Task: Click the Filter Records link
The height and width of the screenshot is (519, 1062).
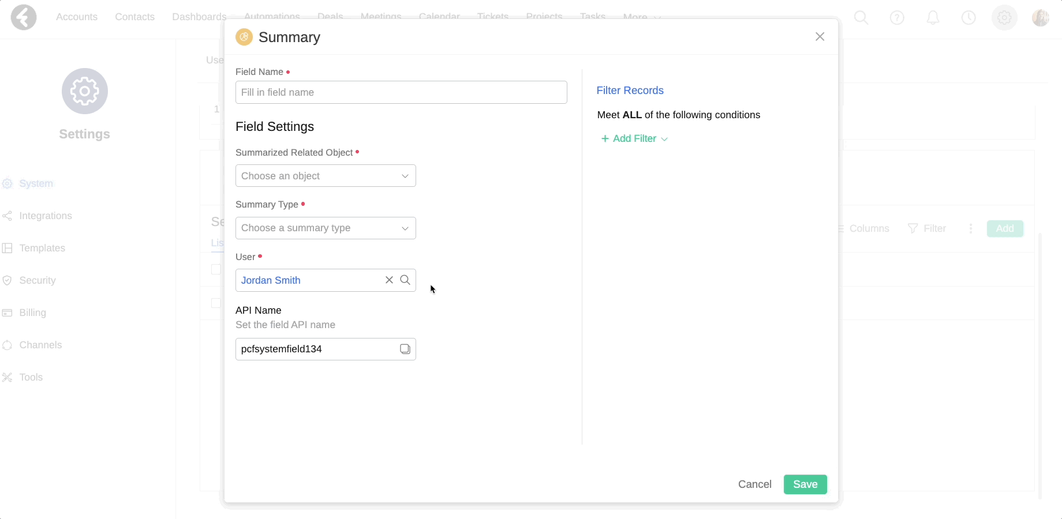Action: pyautogui.click(x=630, y=91)
